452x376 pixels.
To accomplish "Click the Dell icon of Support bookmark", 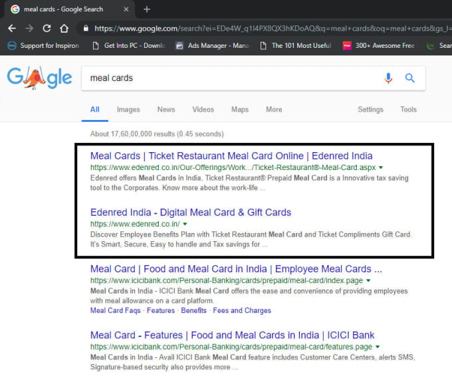I will click(x=11, y=46).
